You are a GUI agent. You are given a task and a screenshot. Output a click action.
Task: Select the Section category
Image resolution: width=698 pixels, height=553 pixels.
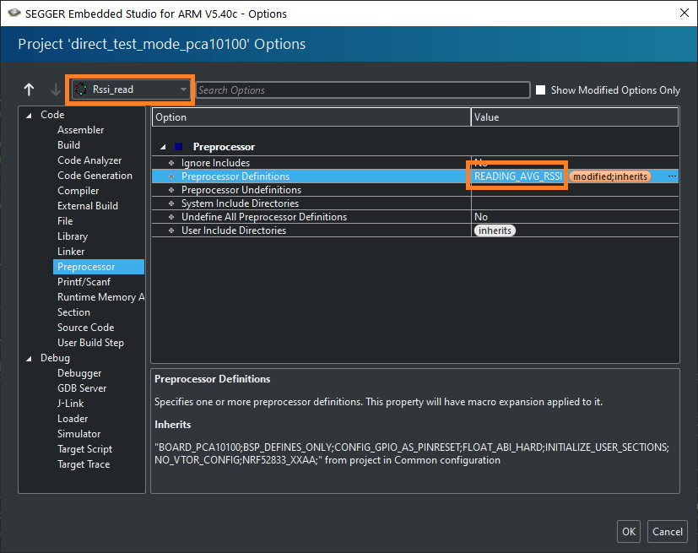tap(73, 312)
